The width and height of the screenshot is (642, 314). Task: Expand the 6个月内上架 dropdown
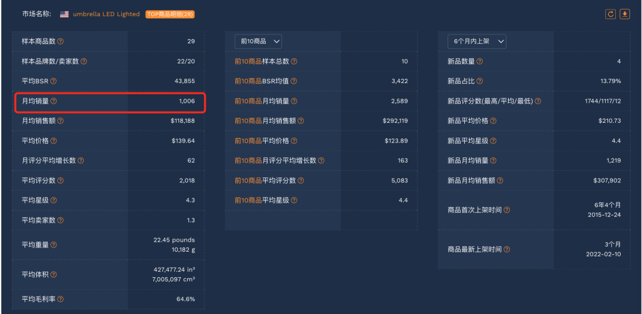coord(477,42)
